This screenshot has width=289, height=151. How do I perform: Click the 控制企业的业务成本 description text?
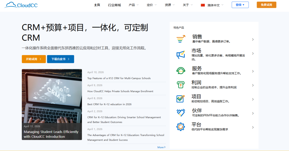(214, 87)
